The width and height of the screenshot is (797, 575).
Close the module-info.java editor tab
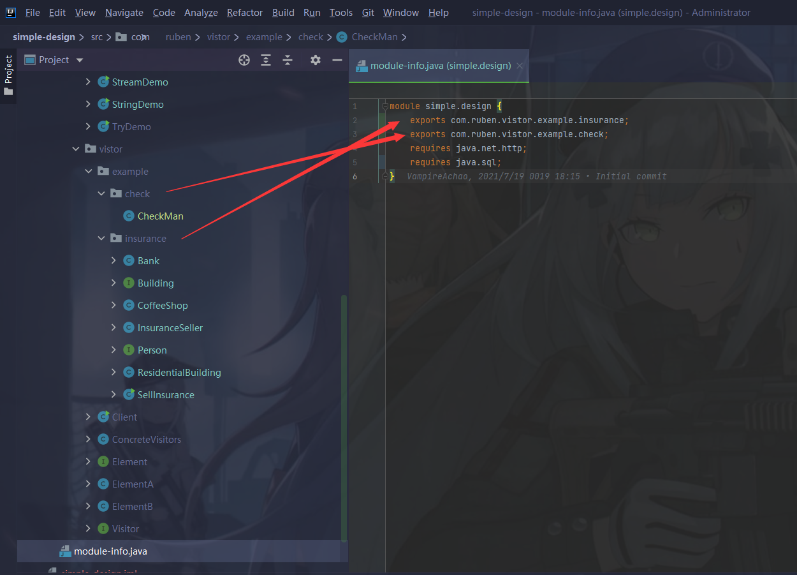pos(520,66)
